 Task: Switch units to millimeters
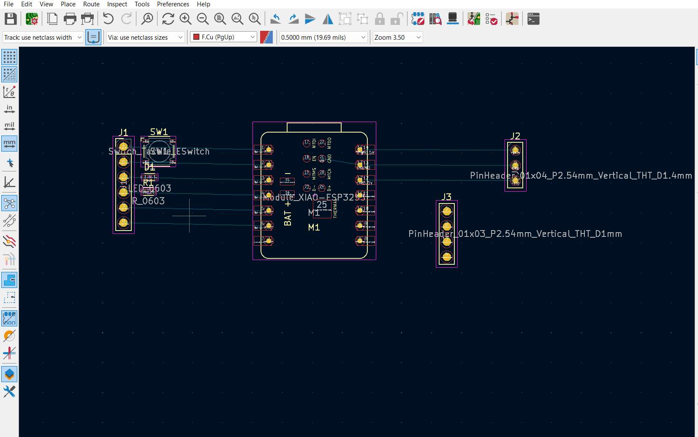tap(9, 144)
